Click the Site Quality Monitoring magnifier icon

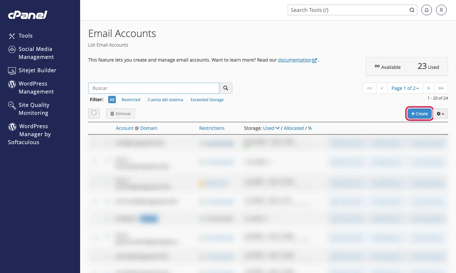click(x=12, y=105)
